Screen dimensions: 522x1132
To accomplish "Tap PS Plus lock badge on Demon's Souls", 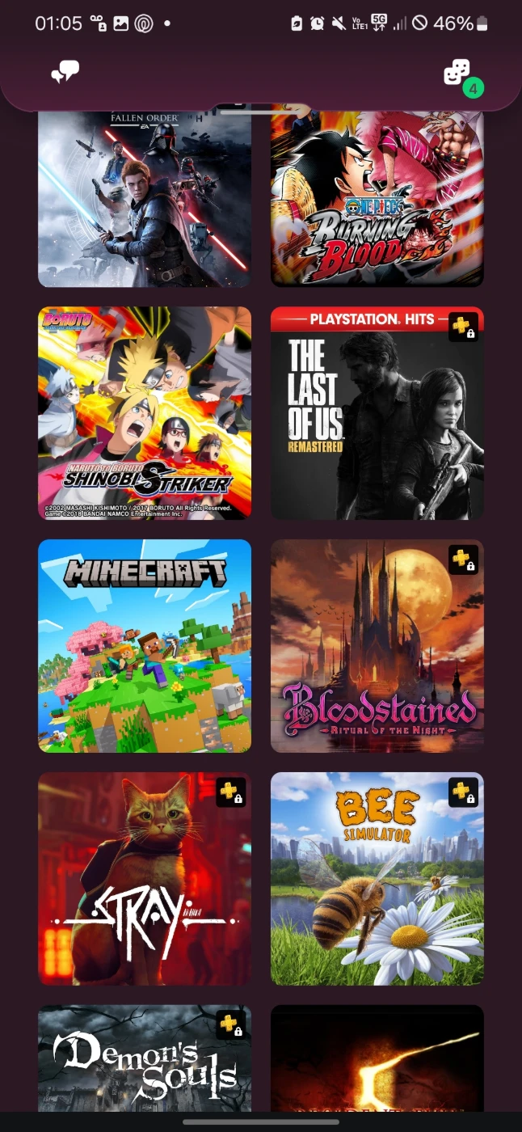I will pos(230,1025).
